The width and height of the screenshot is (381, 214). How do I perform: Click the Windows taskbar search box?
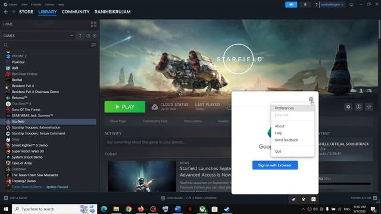54,209
